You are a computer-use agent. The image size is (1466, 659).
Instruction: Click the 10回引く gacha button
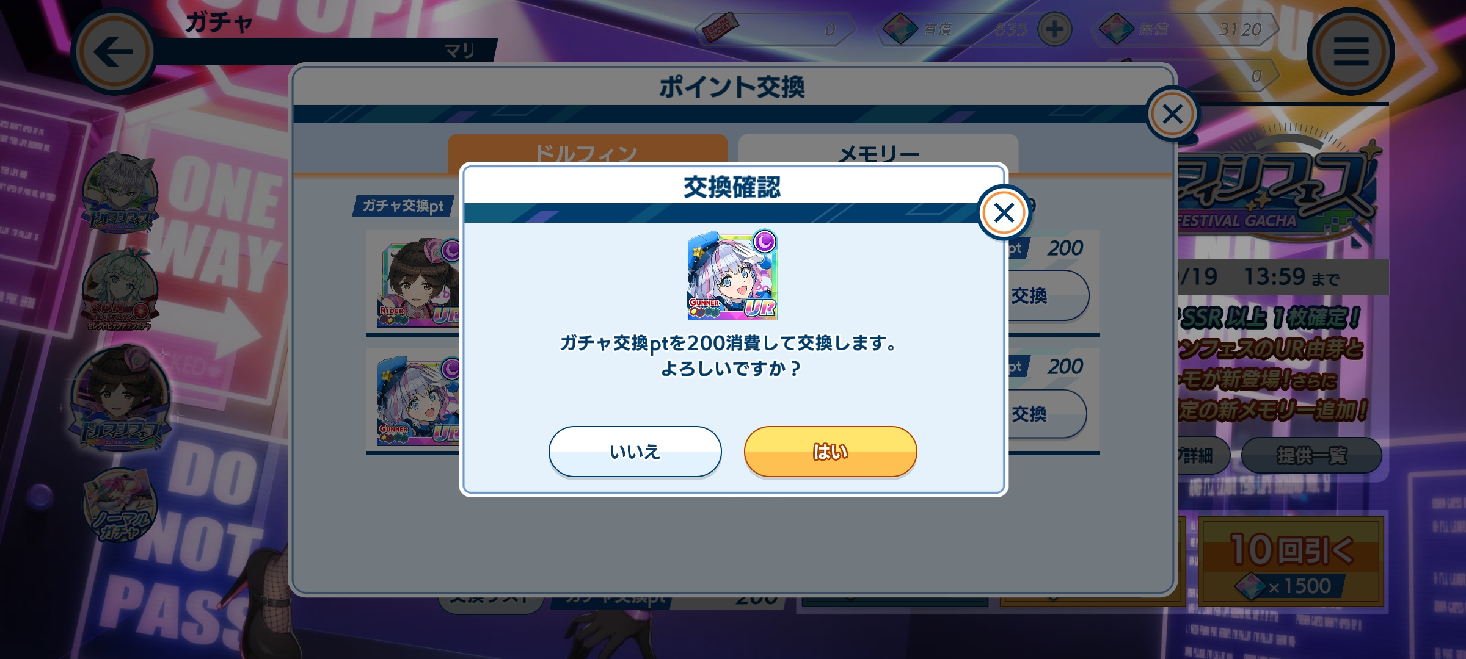click(x=1291, y=561)
